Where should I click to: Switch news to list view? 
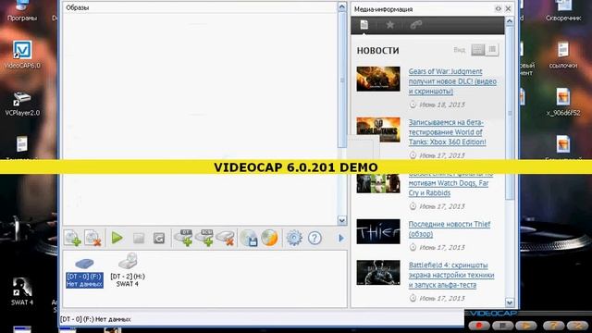[492, 49]
